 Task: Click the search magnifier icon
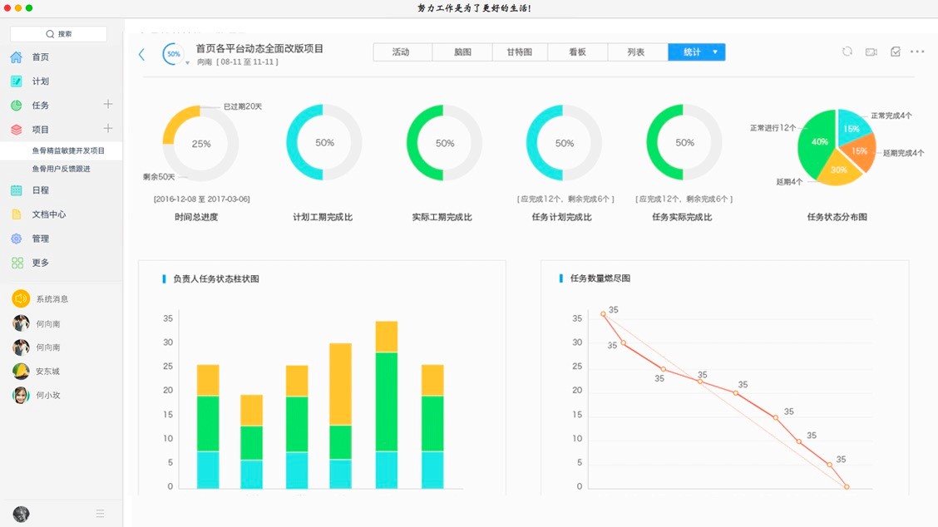[x=50, y=34]
